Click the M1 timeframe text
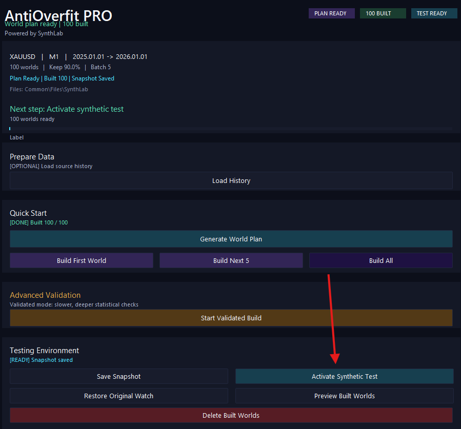461x429 pixels. [54, 57]
